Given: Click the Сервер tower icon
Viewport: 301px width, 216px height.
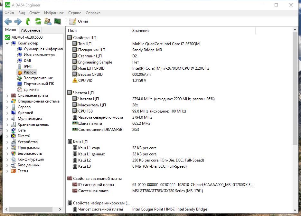Looking at the screenshot, I should [x=14, y=107].
